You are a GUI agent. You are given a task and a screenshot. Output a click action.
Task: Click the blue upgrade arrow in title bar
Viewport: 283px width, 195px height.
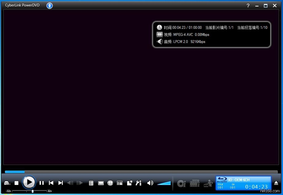[49, 6]
